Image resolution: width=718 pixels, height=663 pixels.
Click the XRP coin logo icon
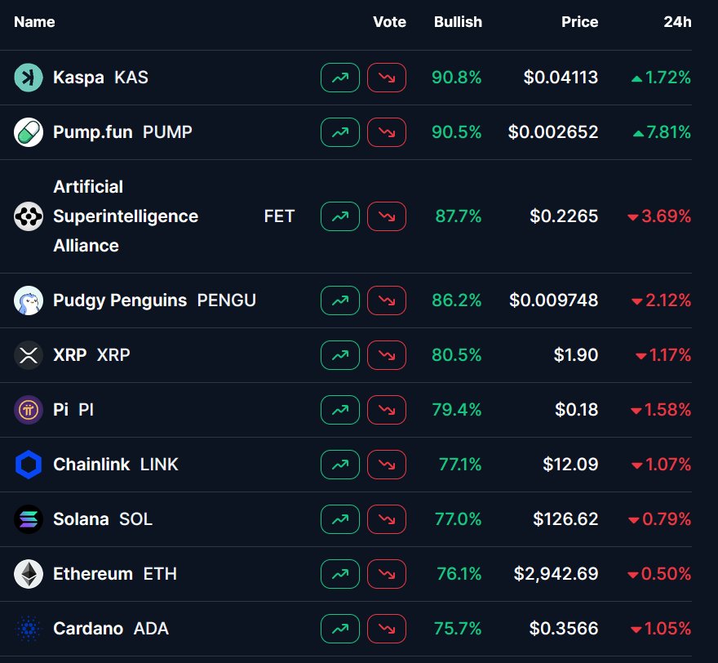(29, 355)
